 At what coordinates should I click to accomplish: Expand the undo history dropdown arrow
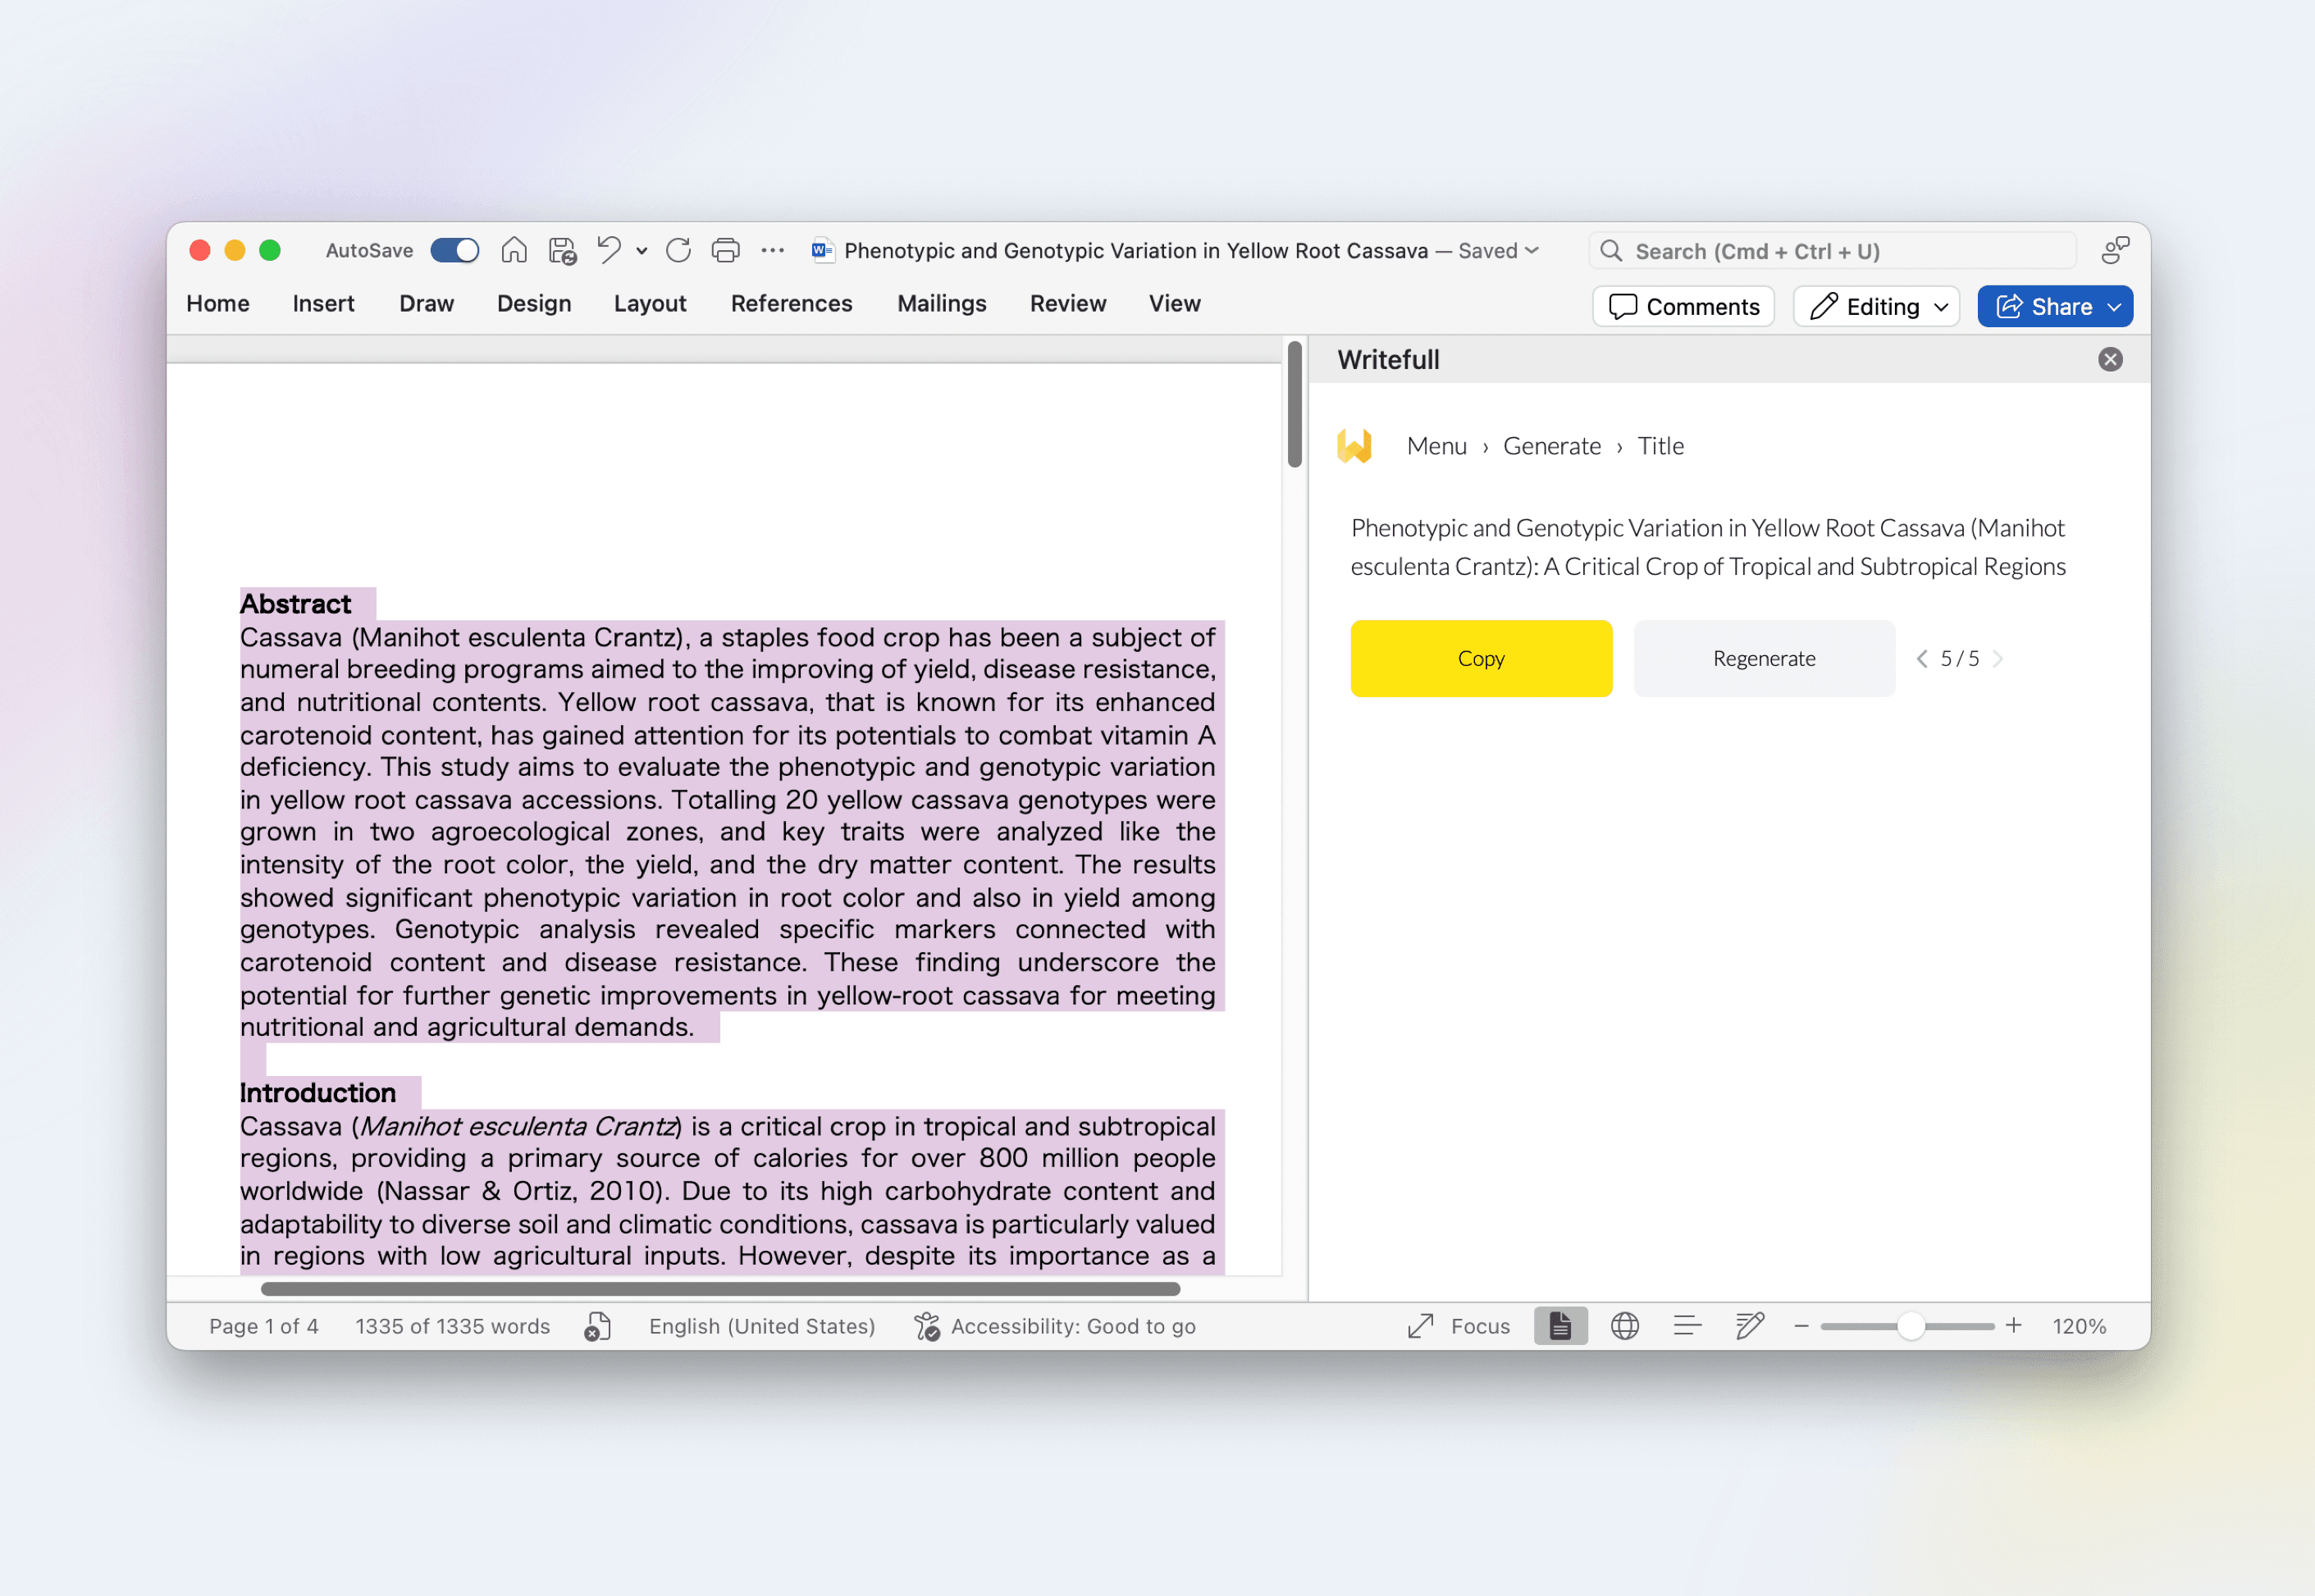[641, 251]
